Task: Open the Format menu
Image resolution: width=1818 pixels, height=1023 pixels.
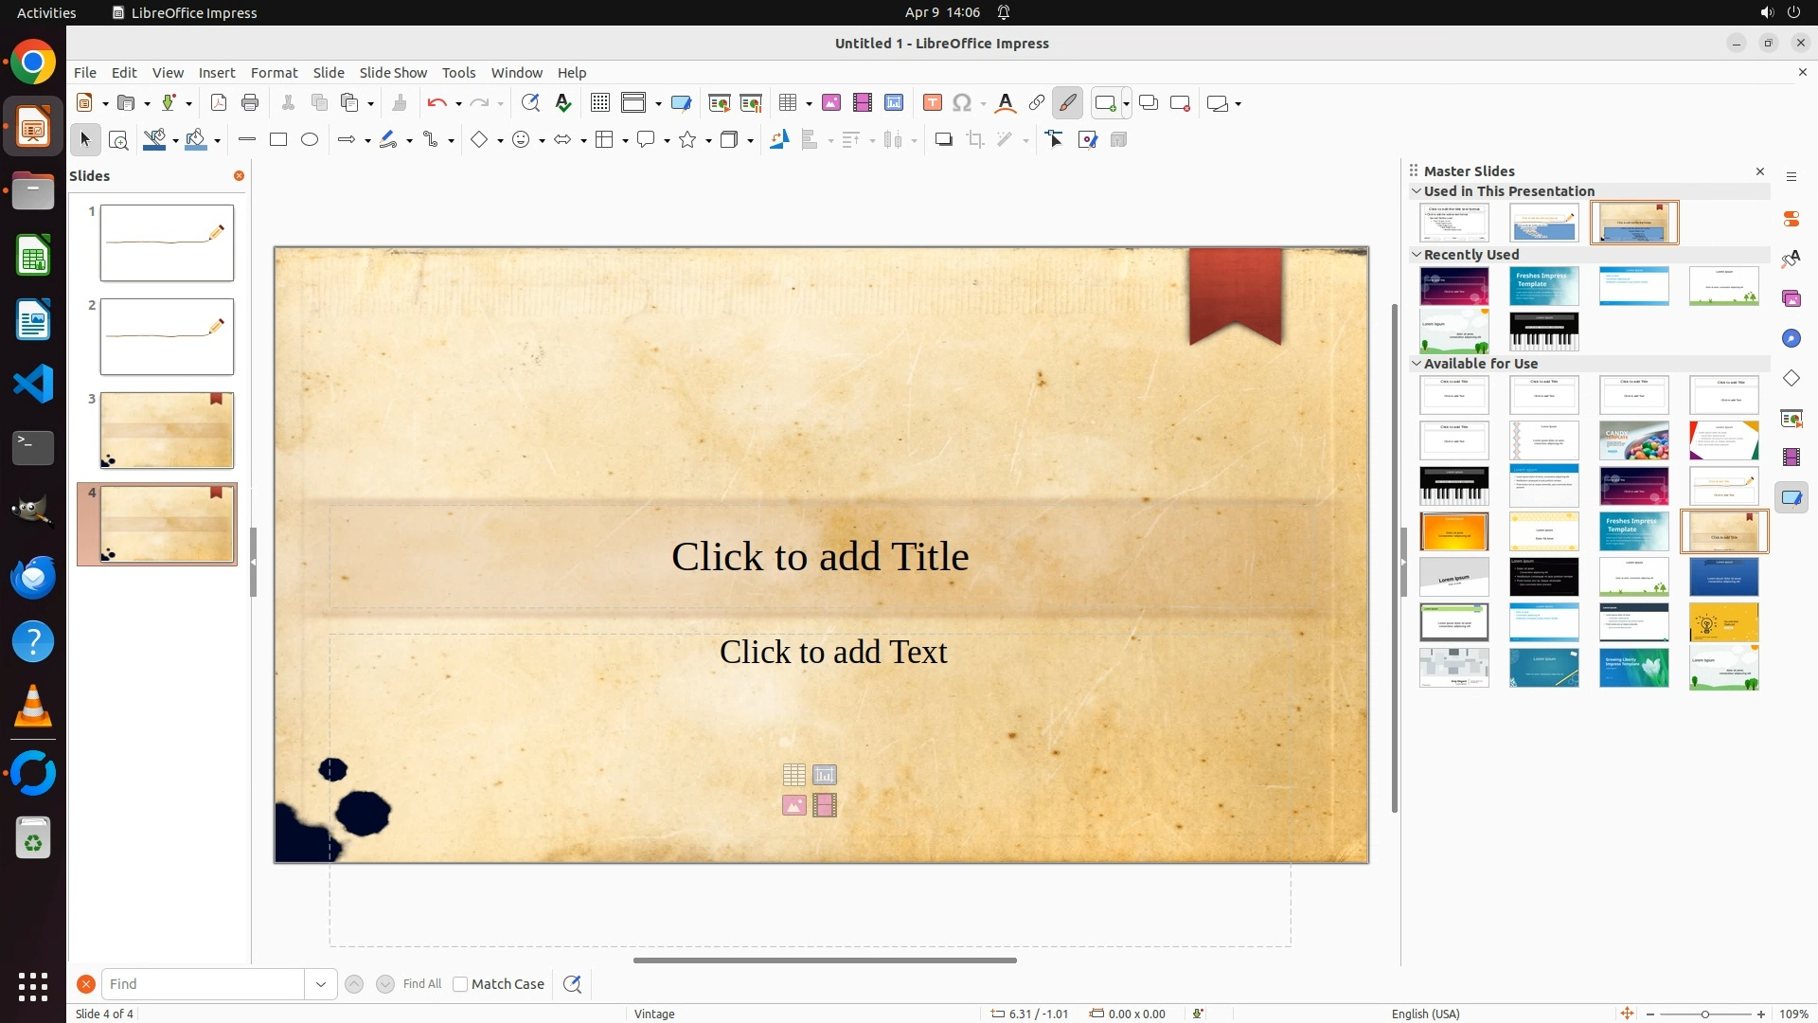Action: click(x=274, y=73)
